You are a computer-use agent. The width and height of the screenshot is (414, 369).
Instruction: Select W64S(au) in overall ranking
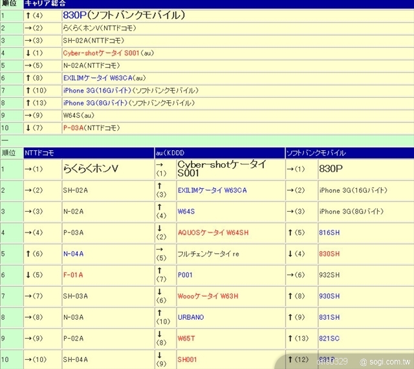coord(79,115)
